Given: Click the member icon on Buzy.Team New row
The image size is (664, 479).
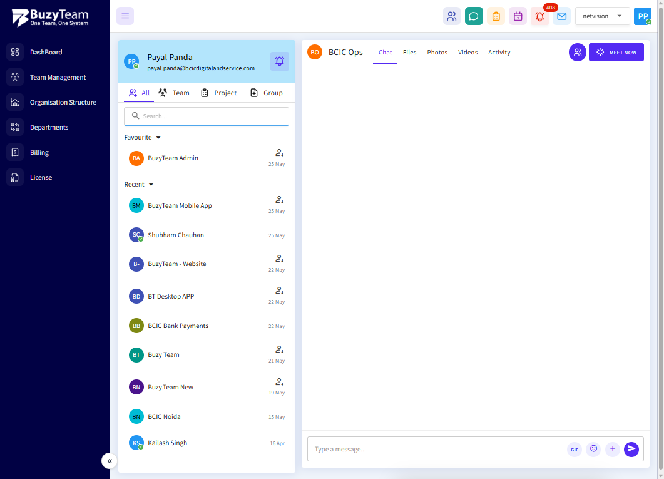Looking at the screenshot, I should pyautogui.click(x=279, y=382).
